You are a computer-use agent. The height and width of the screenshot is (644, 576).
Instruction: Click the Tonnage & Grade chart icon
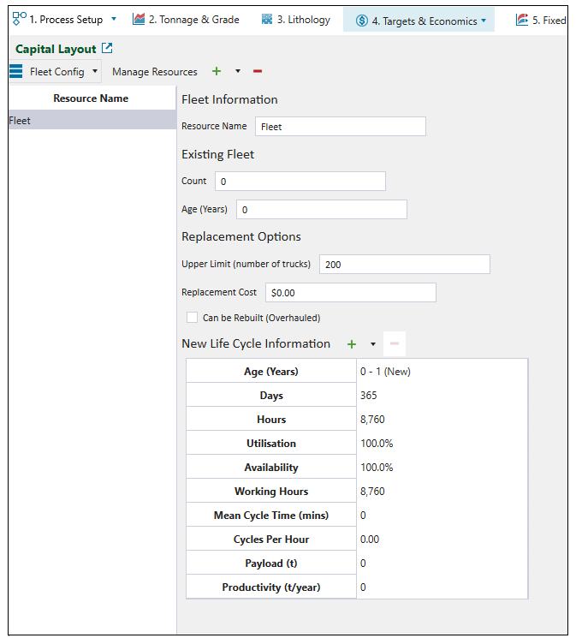(x=139, y=19)
